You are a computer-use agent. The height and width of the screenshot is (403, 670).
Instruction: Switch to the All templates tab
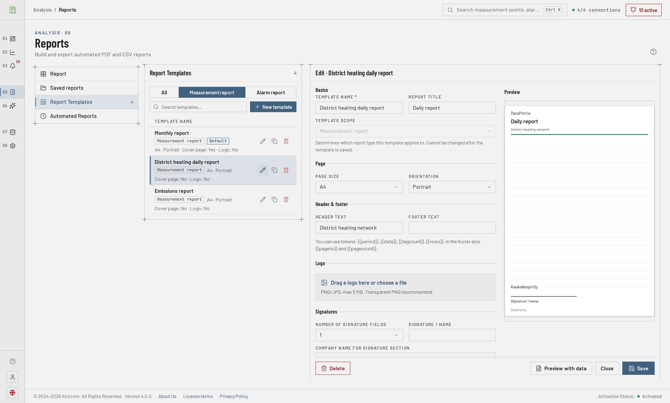click(164, 93)
